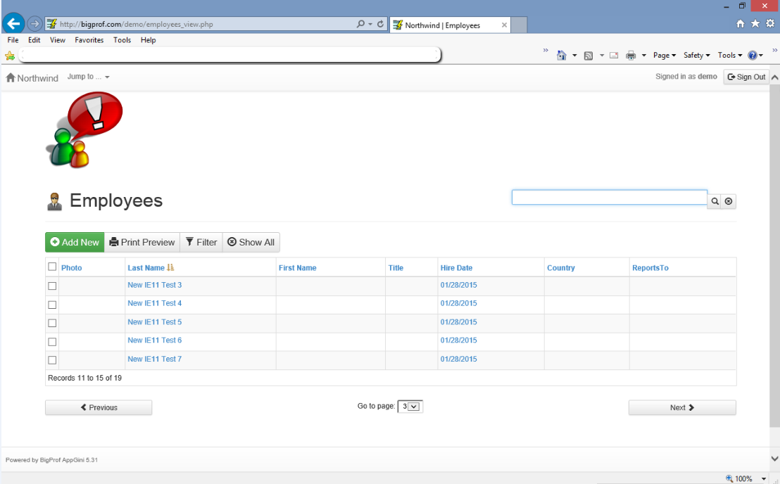Go to the Previous page
Viewport: 780px width, 484px height.
[99, 407]
